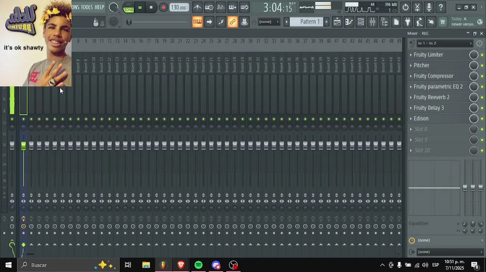This screenshot has height=272, width=486.
Task: Disable Fruity Limiter with its green LED
Action: (482, 55)
